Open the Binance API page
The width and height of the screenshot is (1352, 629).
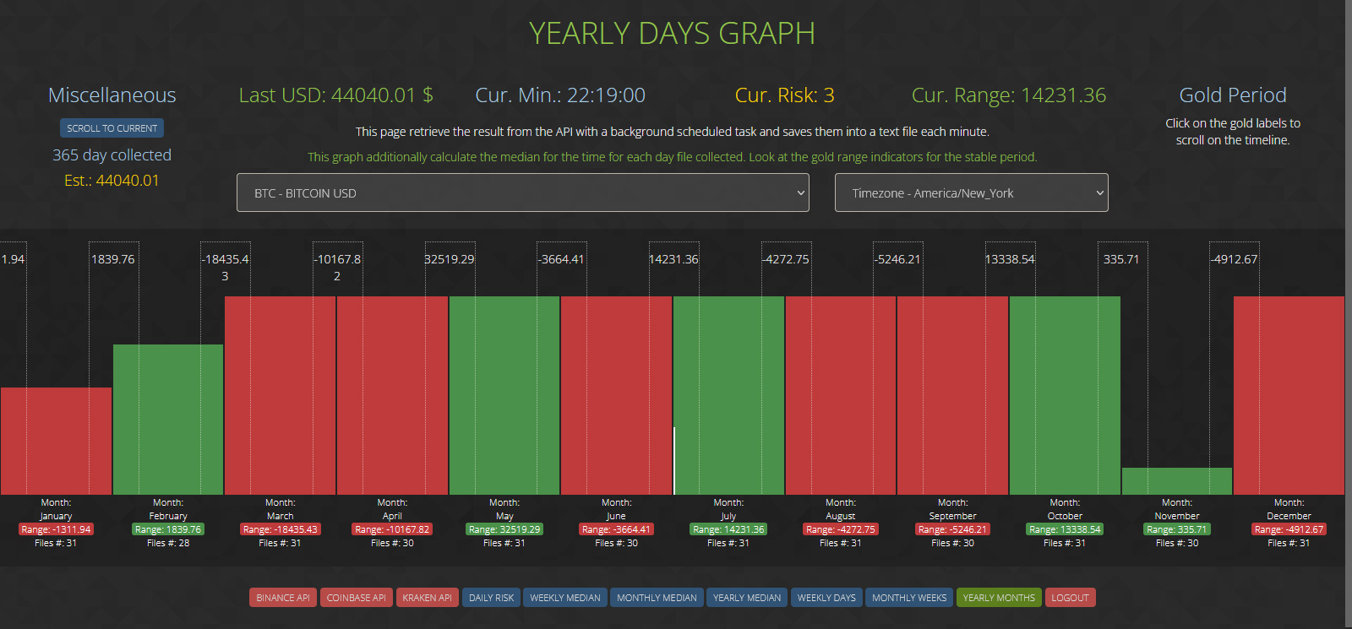click(x=283, y=598)
